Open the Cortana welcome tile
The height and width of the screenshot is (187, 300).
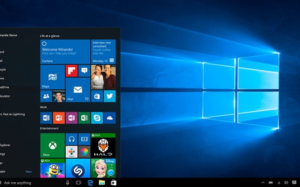coord(65,52)
